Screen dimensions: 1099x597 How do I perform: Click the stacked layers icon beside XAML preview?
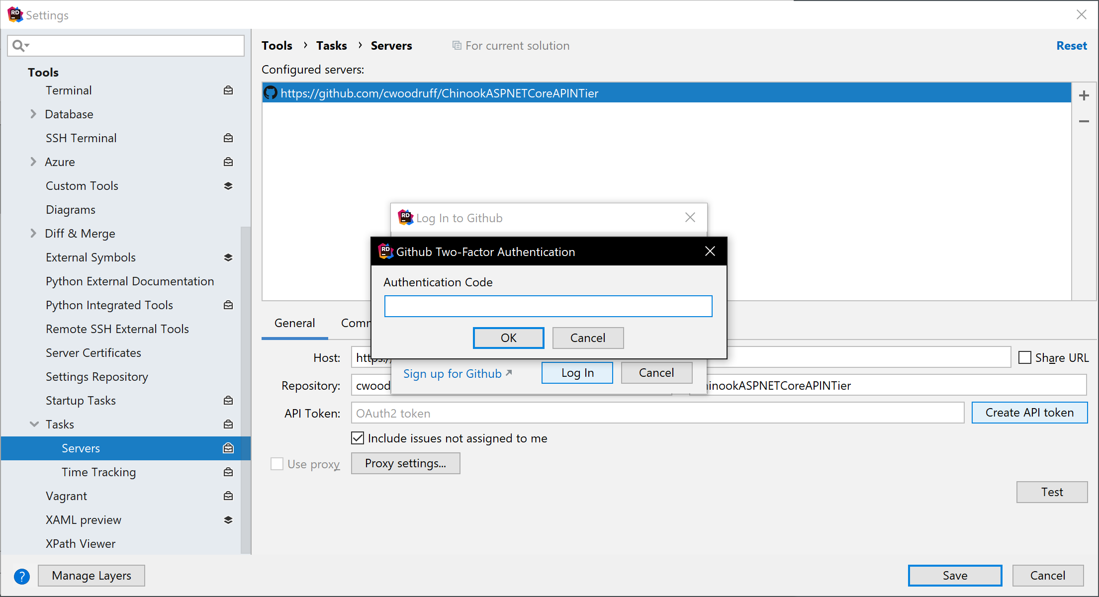228,520
